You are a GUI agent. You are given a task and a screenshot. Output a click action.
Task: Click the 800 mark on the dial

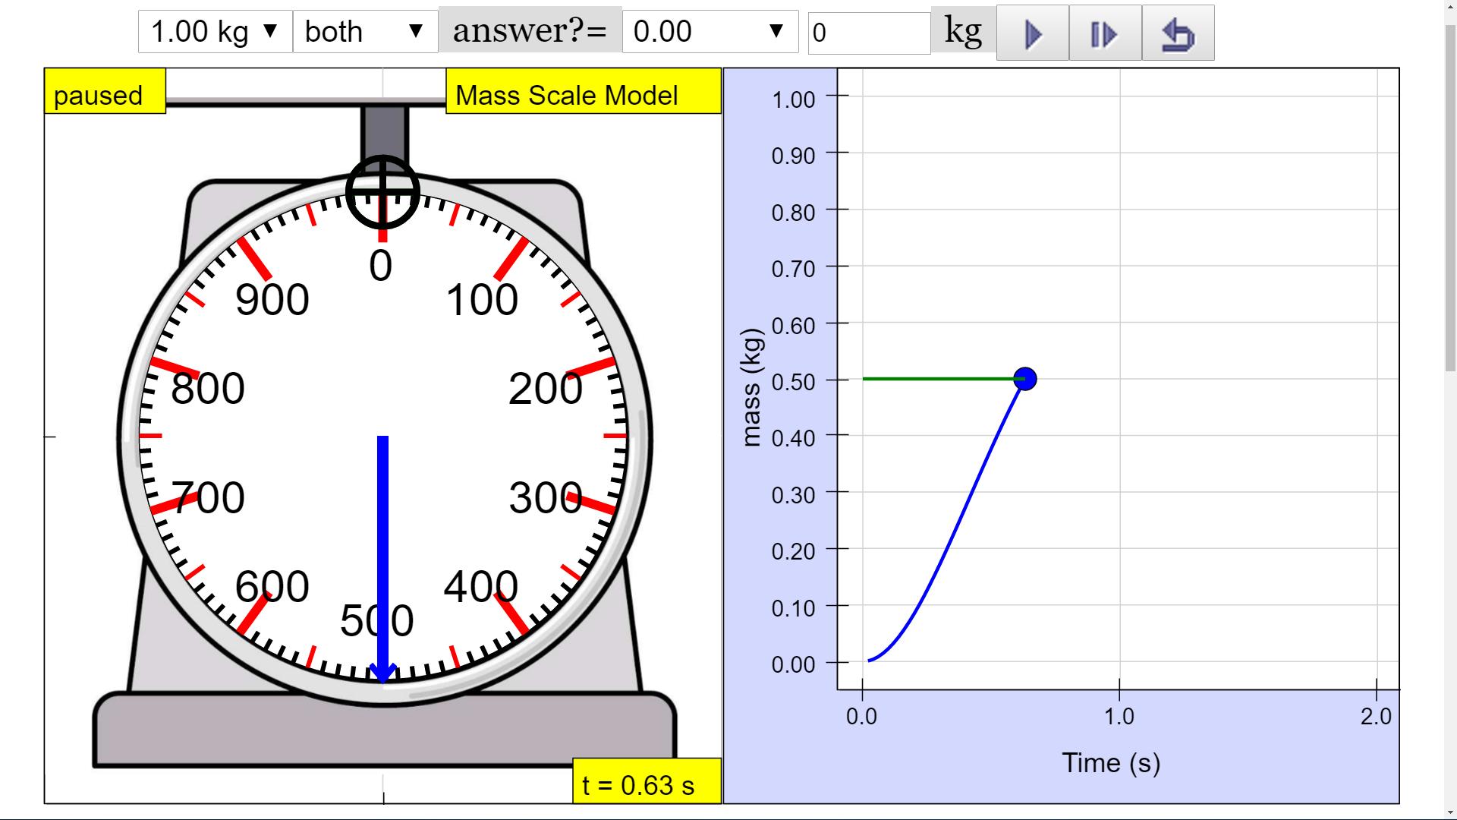click(x=208, y=389)
